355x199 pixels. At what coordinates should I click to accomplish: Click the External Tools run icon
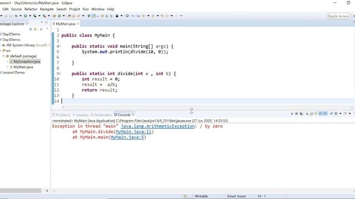(x=44, y=16)
